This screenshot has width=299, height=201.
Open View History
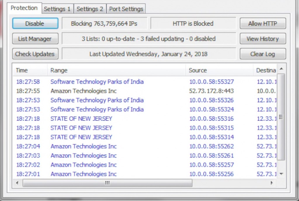263,39
